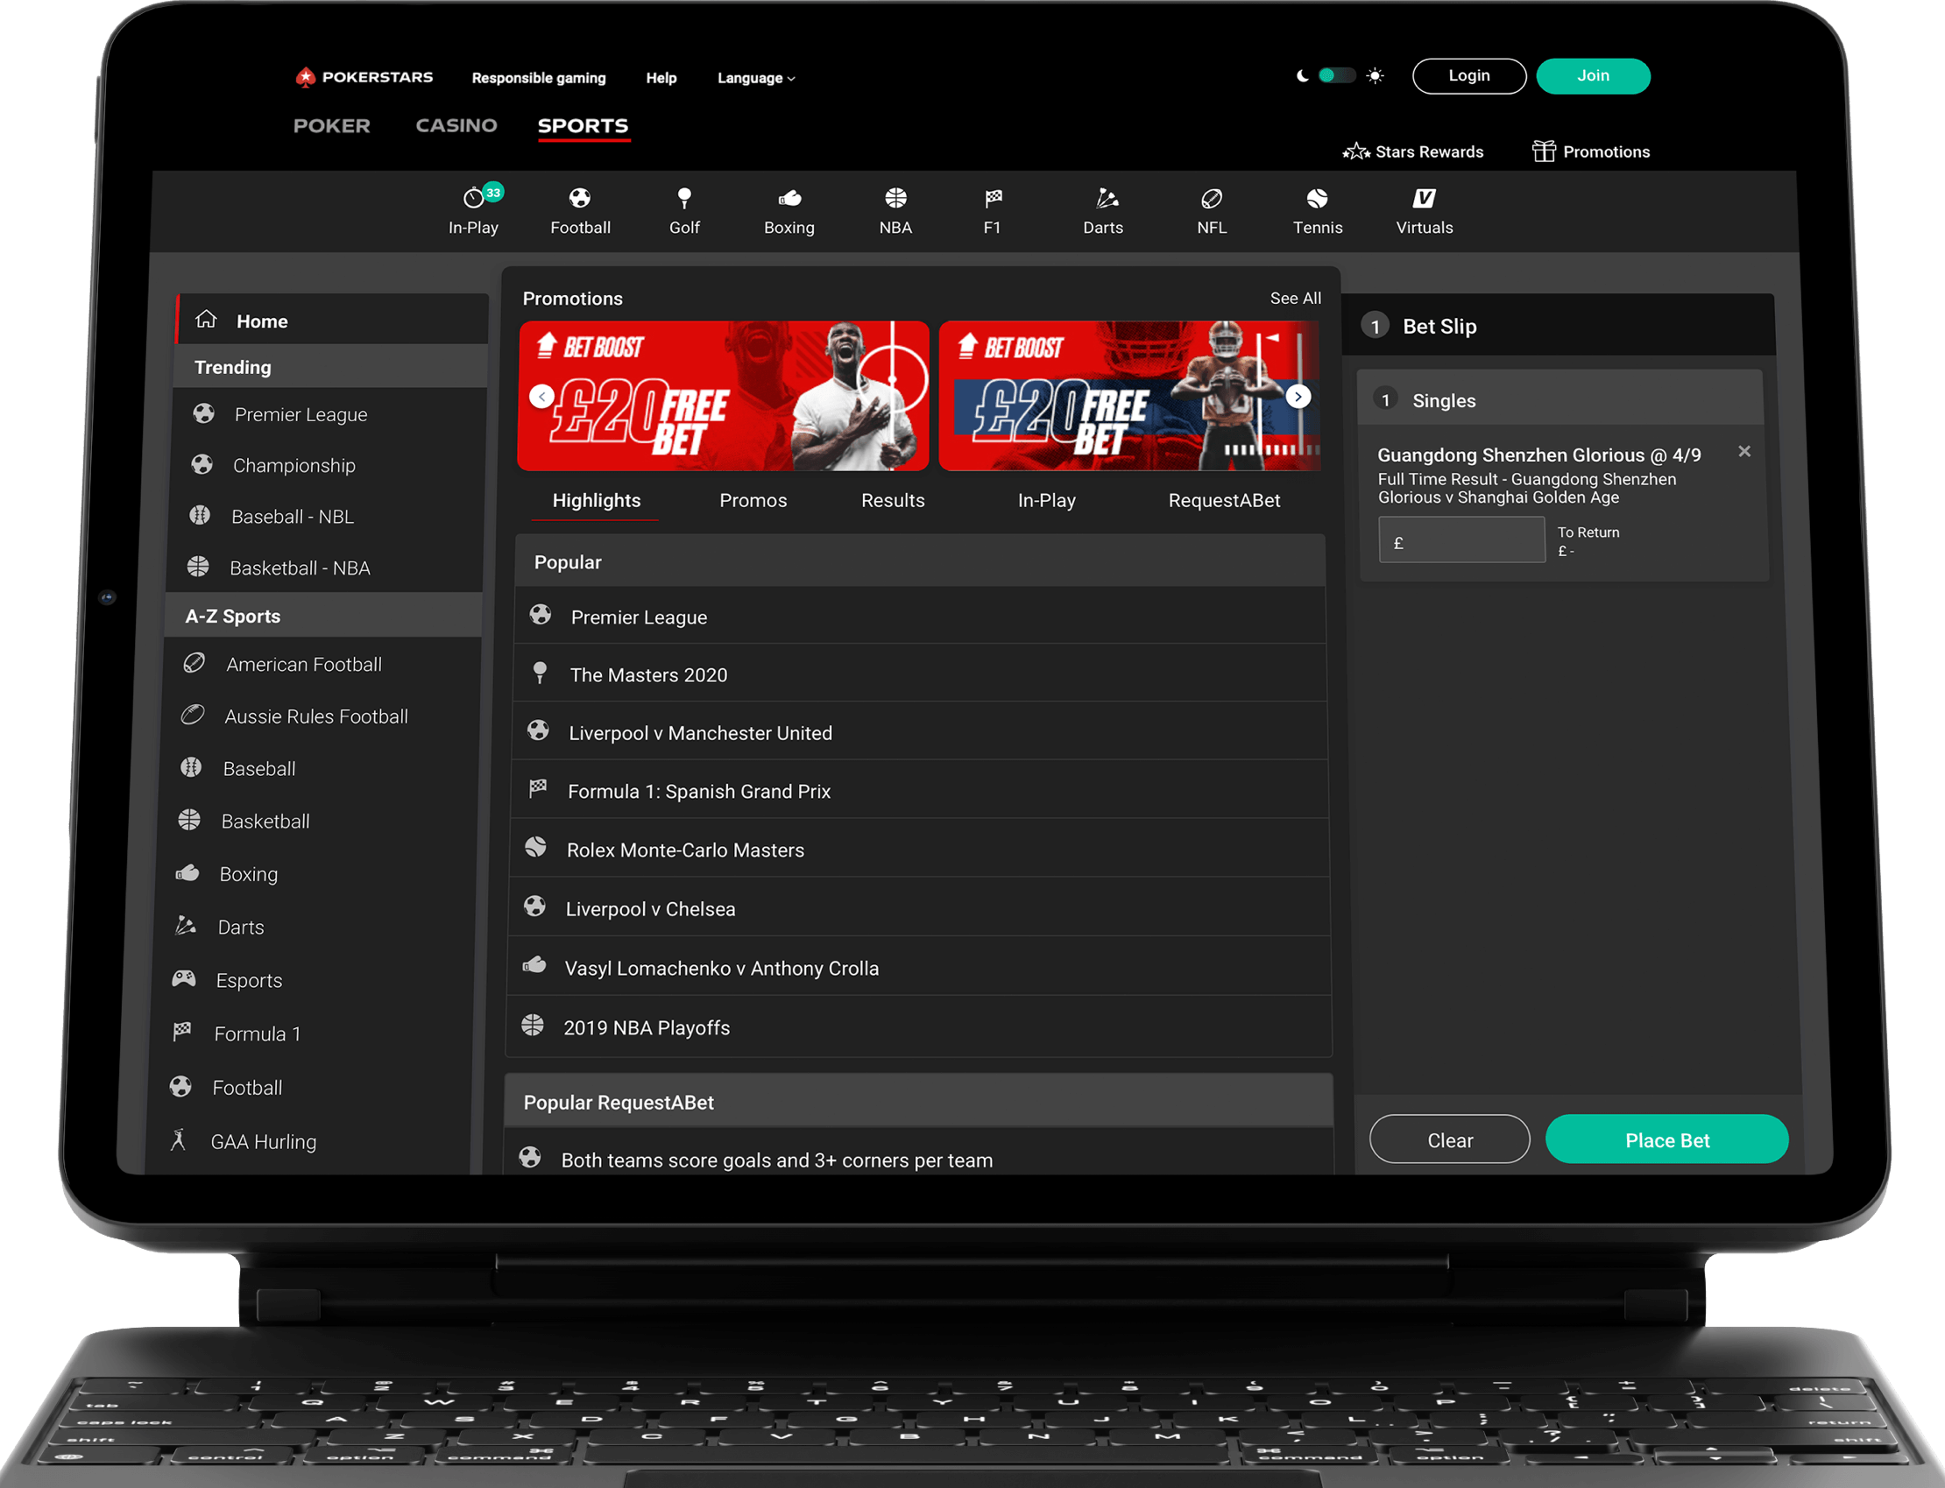Select Boxing in A-Z Sports sidebar
Viewport: 1945px width, 1488px height.
(316, 874)
